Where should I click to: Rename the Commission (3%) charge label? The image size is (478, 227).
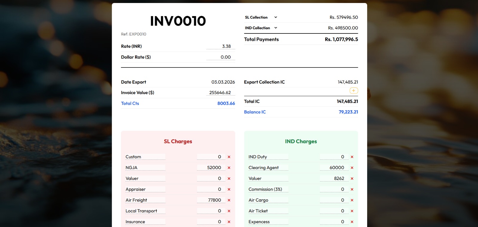(x=268, y=189)
